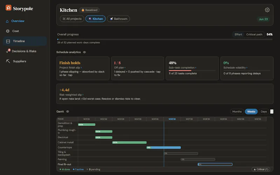Expand the Off plan details
The height and width of the screenshot is (175, 280).
pos(120,68)
